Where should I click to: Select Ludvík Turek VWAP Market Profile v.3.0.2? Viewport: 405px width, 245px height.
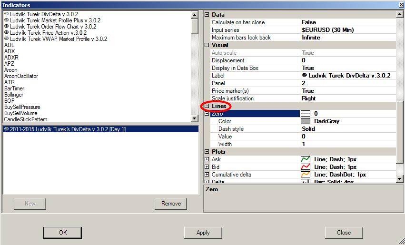tap(56, 39)
